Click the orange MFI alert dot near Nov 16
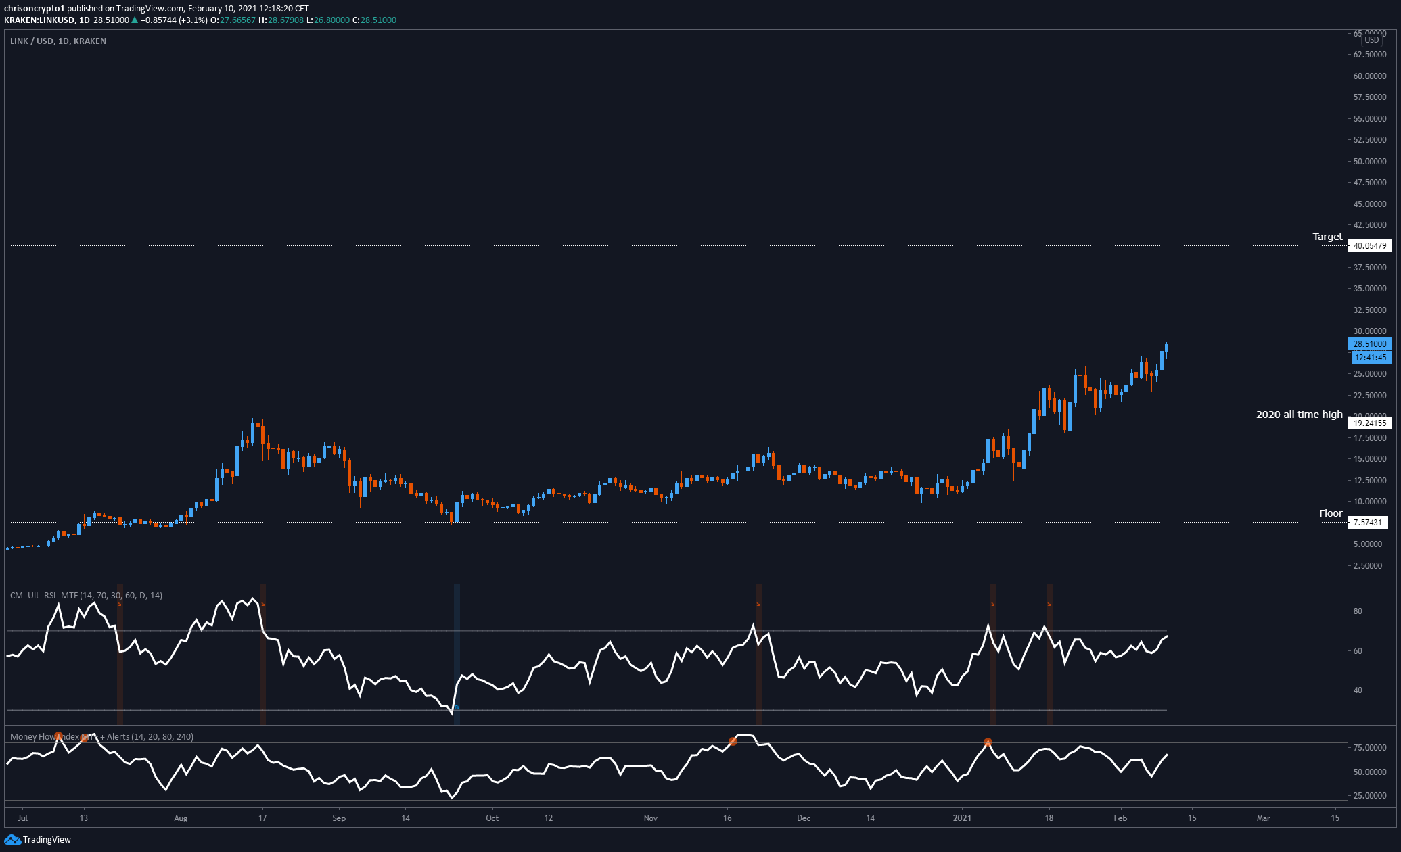Screen dimensions: 1401x852 pos(733,742)
